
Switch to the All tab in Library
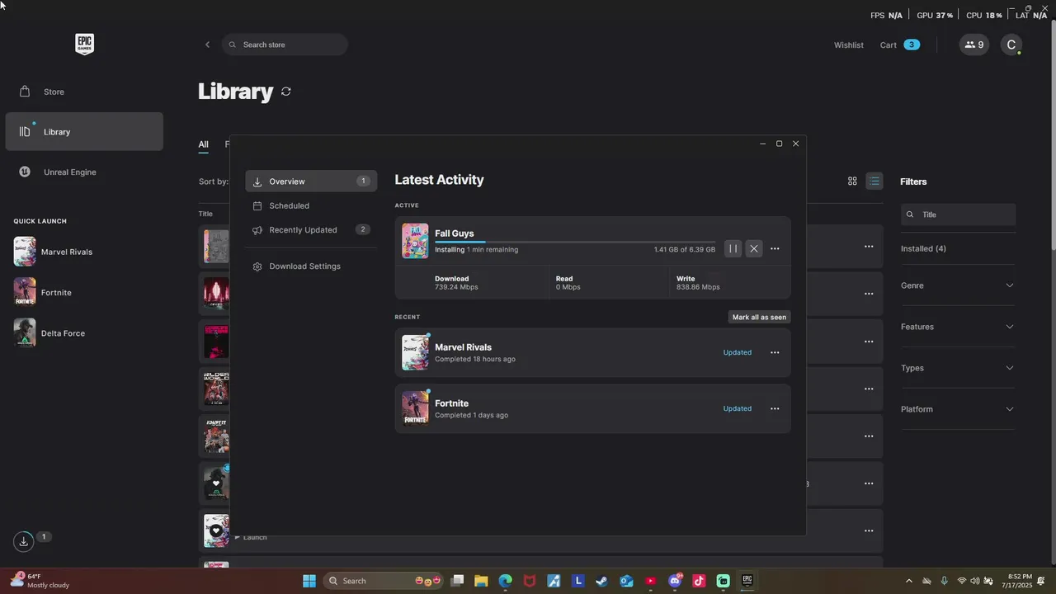[203, 144]
